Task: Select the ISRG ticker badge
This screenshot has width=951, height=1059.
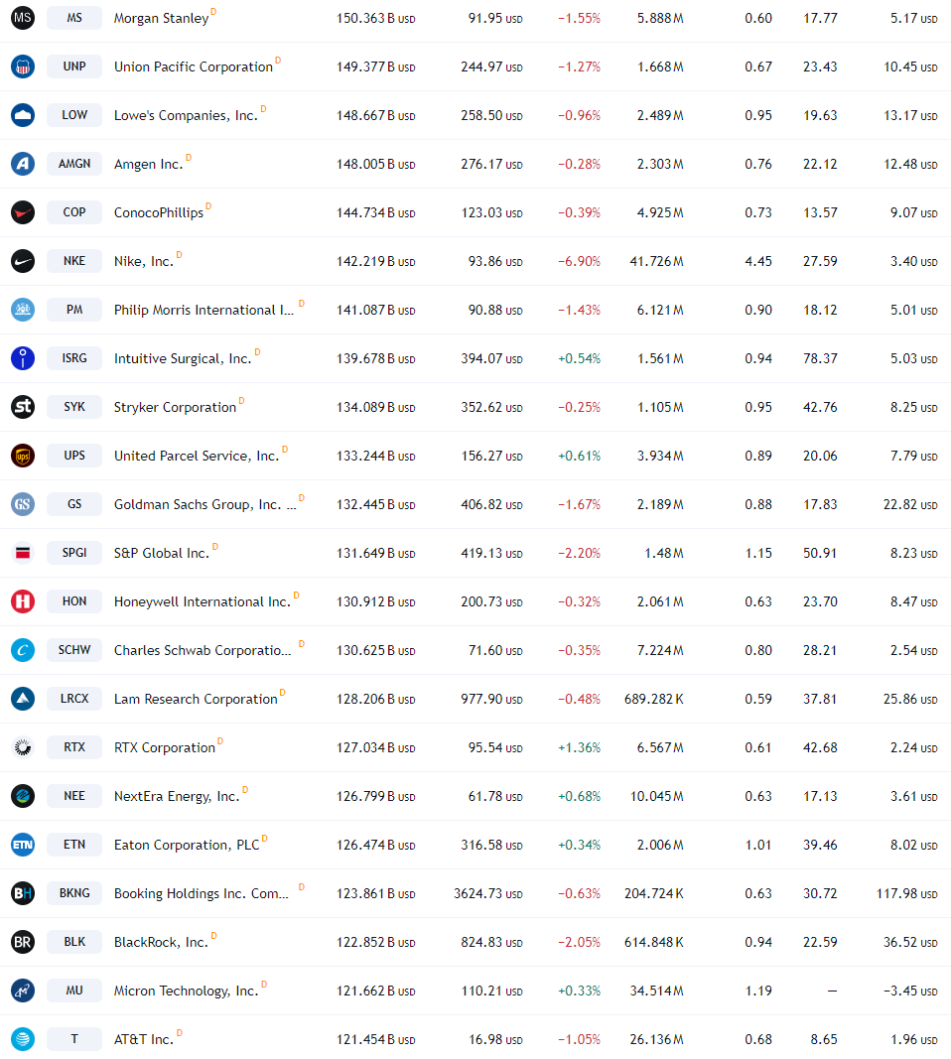Action: 74,358
